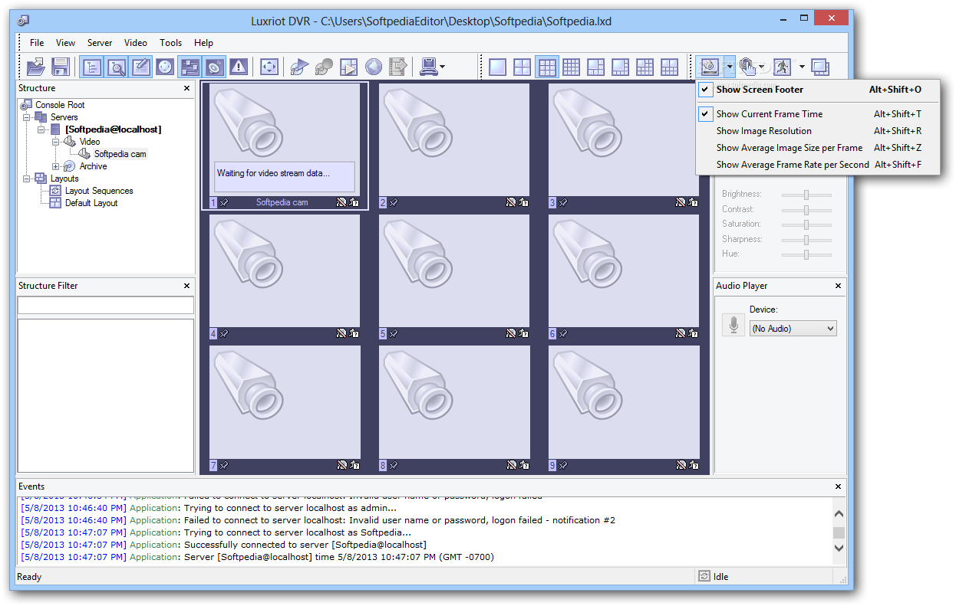
Task: Click the computer monitor toolbar icon
Action: click(428, 67)
